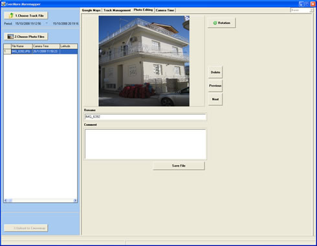Viewport: 317px width, 246px height.
Task: Click the Choose Track File arrow icon
Action: 11,15
